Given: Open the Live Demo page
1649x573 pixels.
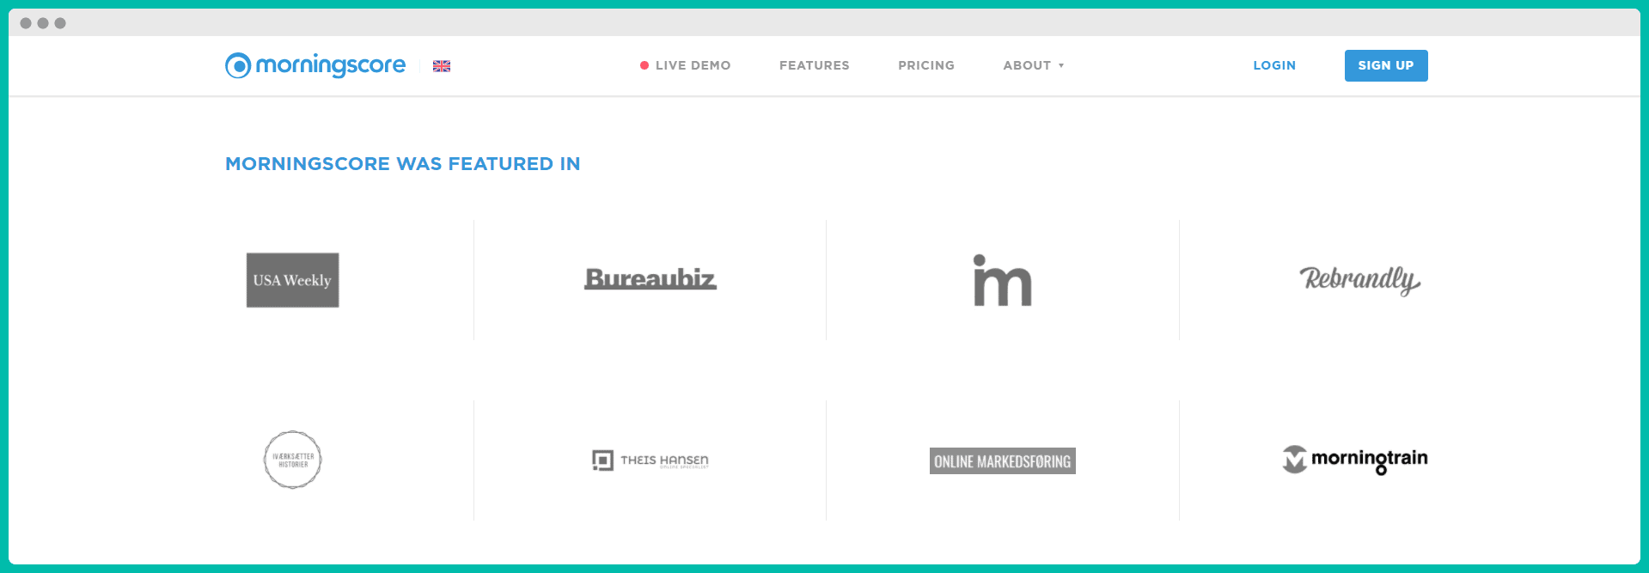Looking at the screenshot, I should click(685, 65).
